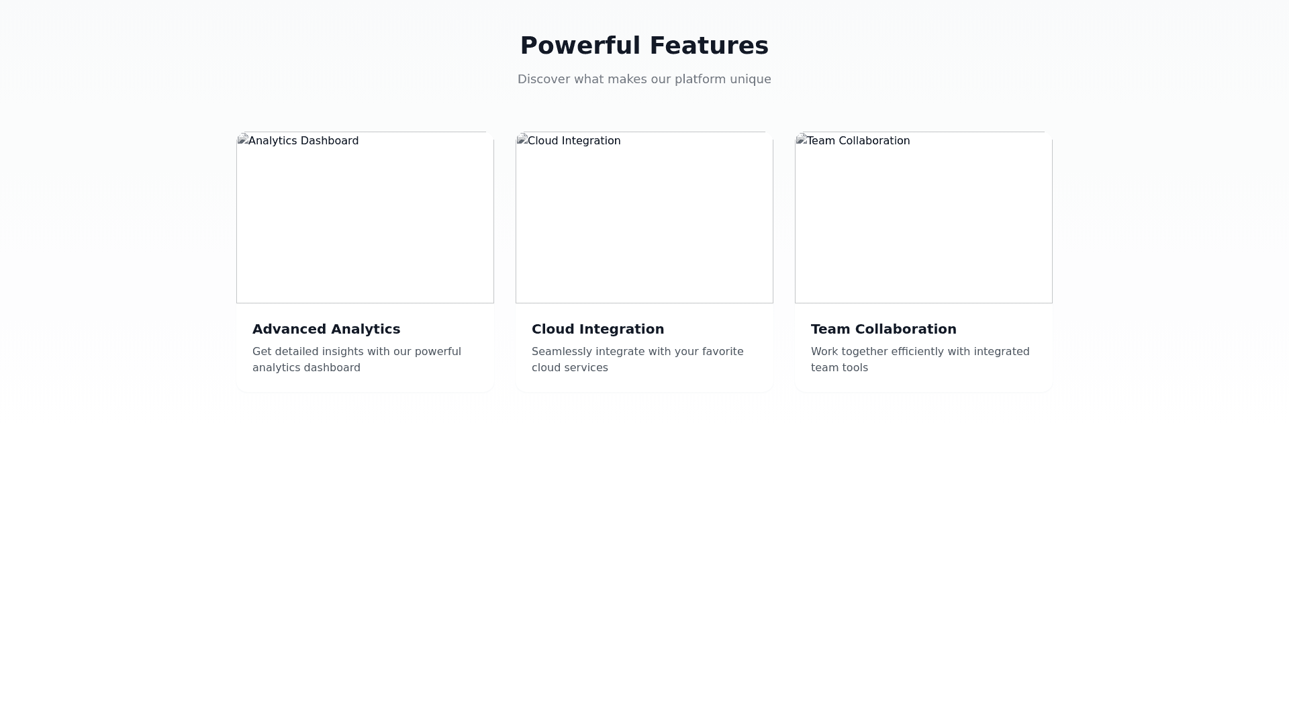
Task: Click the 'Discover what makes our platform unique' subtitle
Action: 644,79
